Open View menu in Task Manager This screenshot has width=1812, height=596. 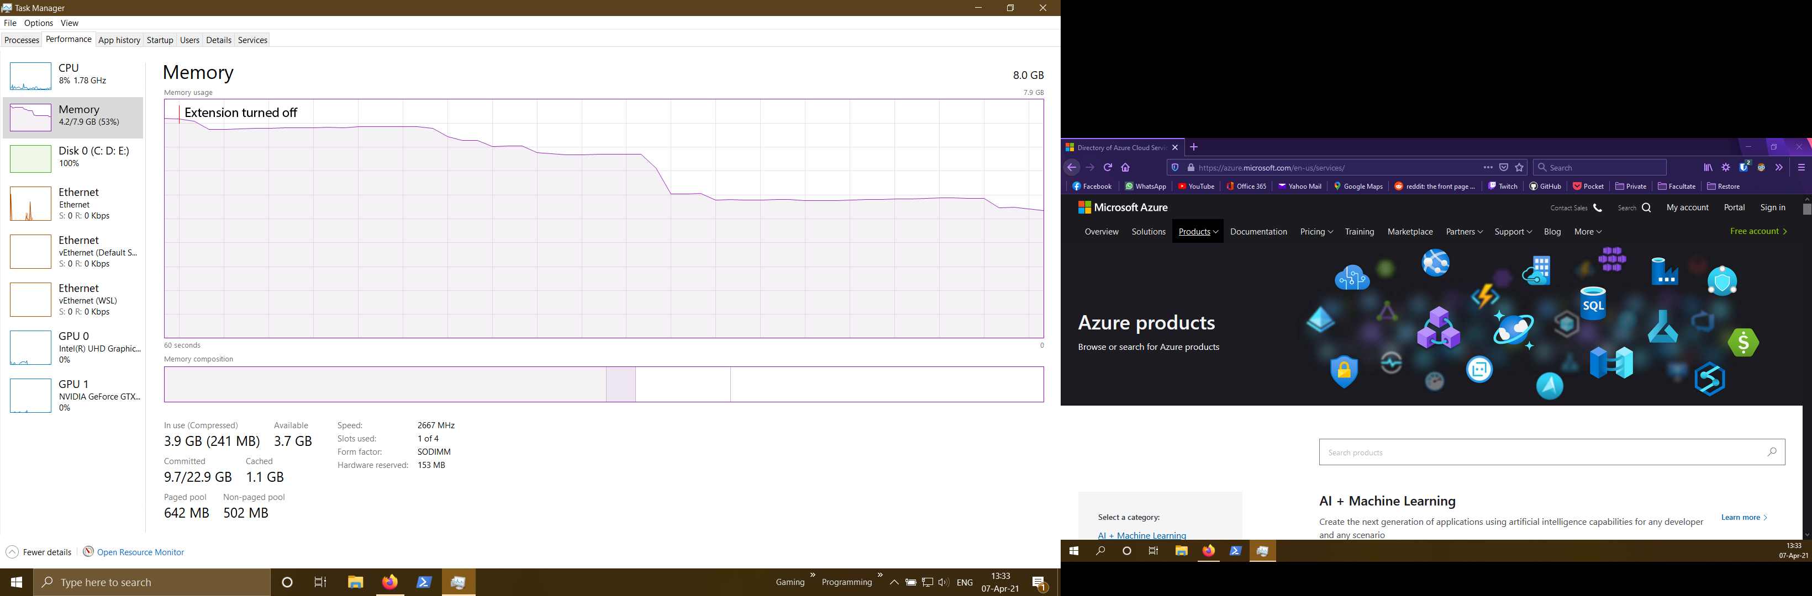[70, 23]
